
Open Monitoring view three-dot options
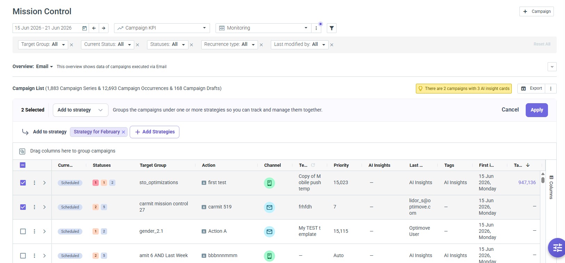tap(316, 28)
